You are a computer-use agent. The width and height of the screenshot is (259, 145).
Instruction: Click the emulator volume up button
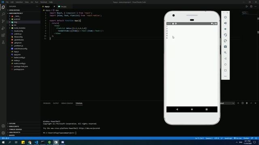pos(225,23)
